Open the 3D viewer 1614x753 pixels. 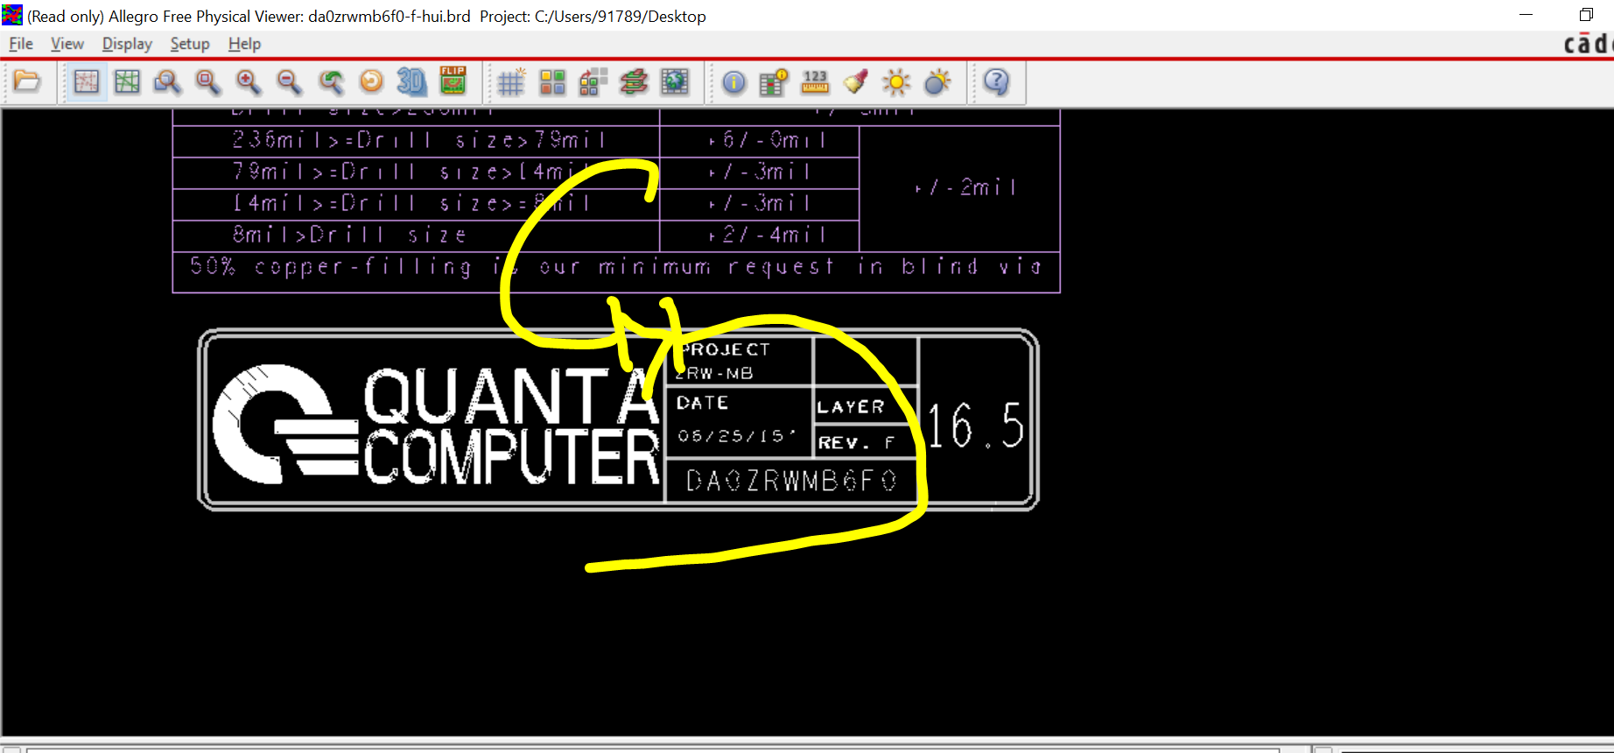point(411,82)
